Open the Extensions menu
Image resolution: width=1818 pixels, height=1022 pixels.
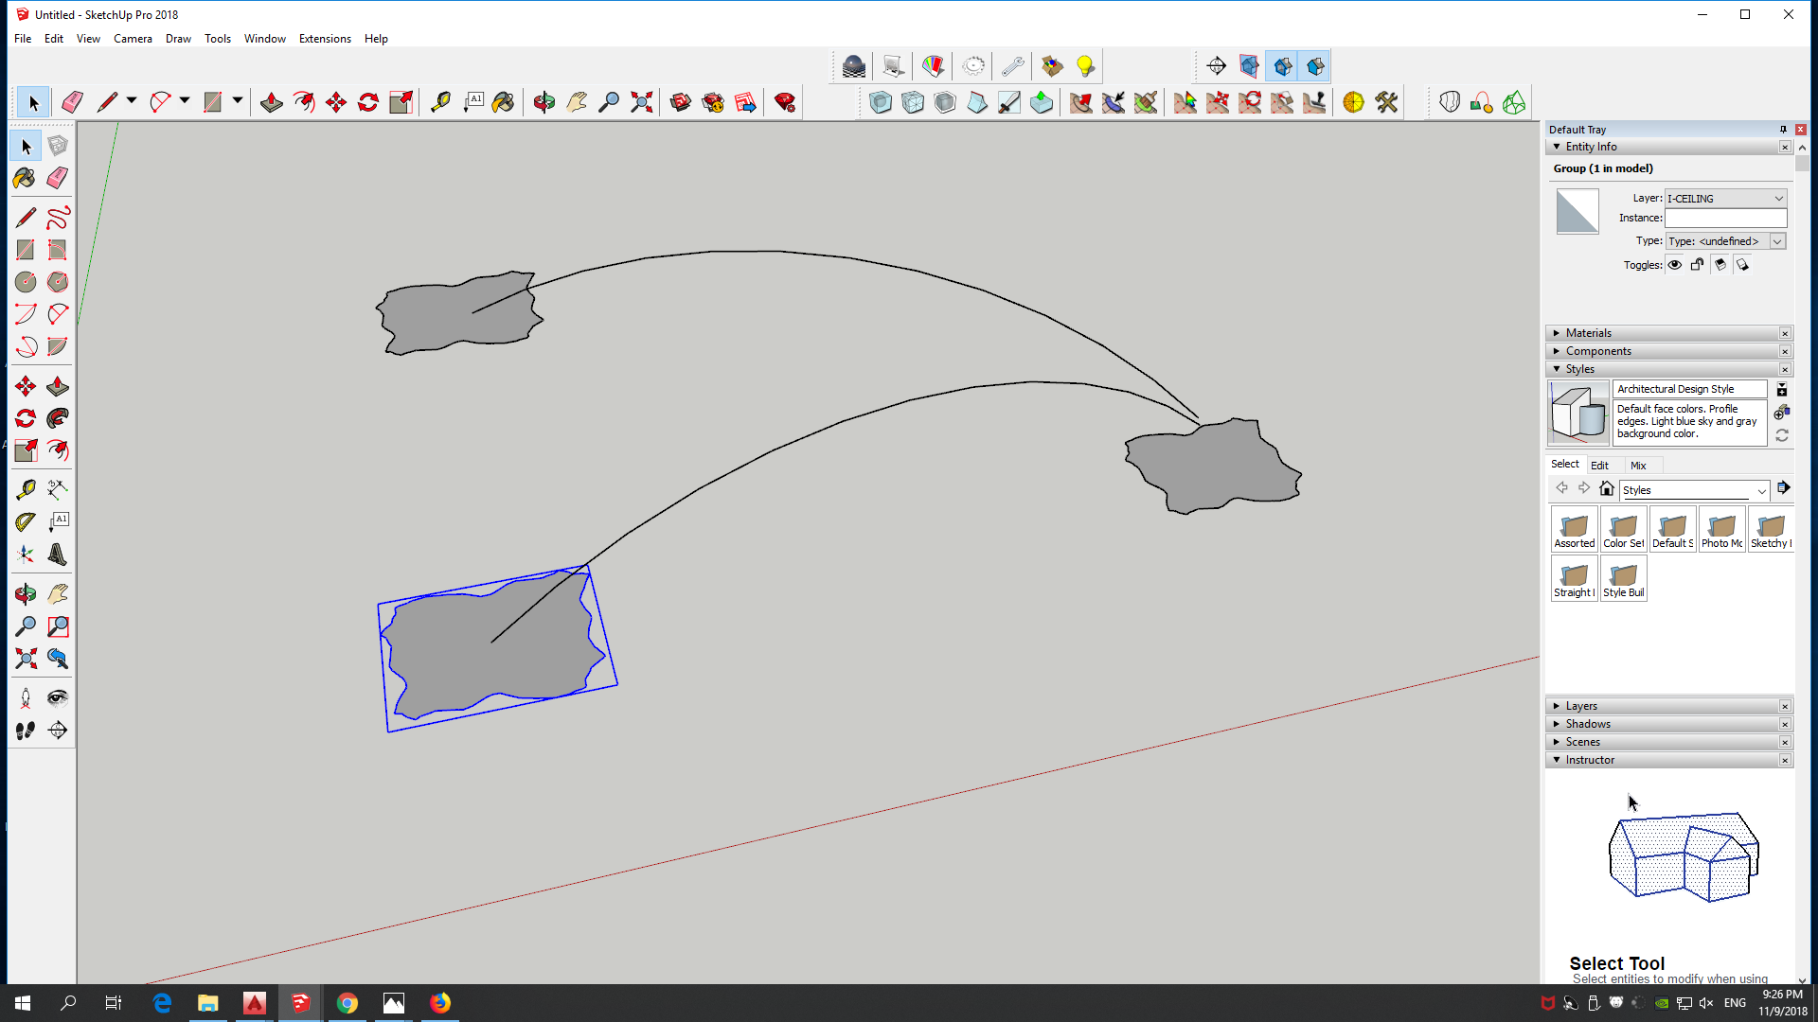[x=325, y=39]
